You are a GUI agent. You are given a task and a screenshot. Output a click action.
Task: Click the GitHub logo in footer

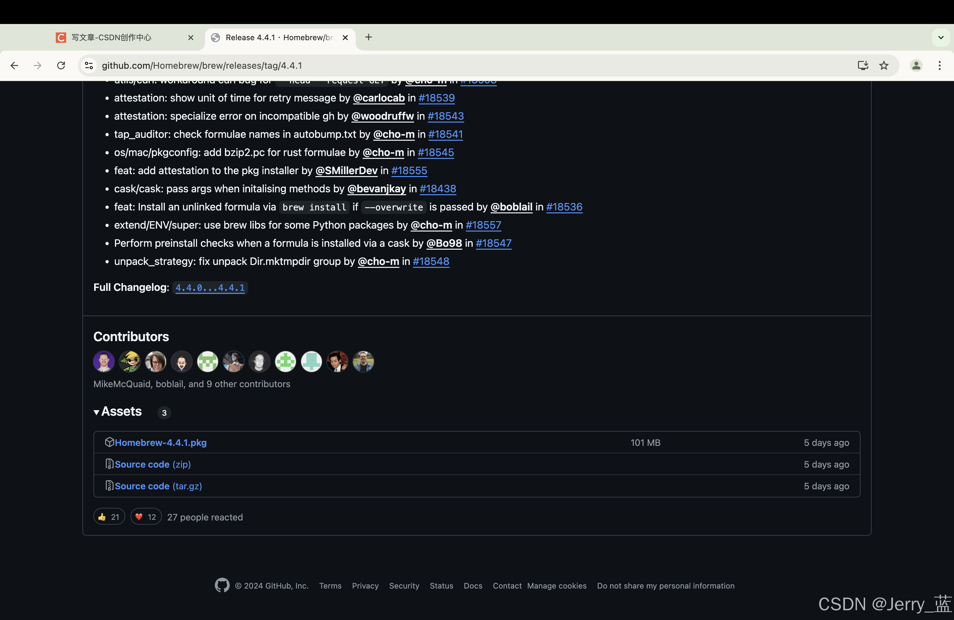pos(222,585)
